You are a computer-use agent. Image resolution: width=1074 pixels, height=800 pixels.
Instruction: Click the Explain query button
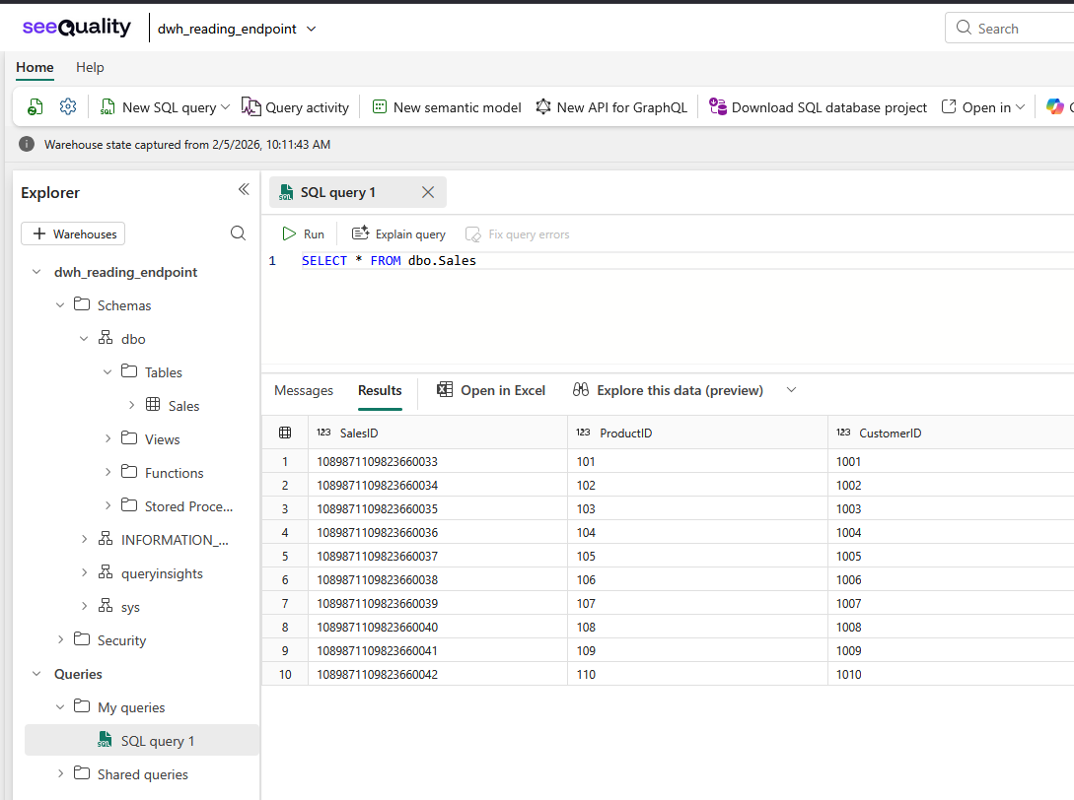click(x=399, y=233)
